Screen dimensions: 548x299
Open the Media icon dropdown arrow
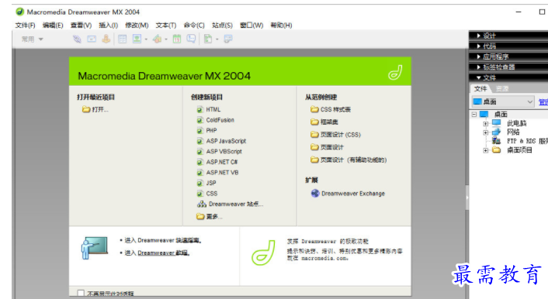tap(166, 40)
